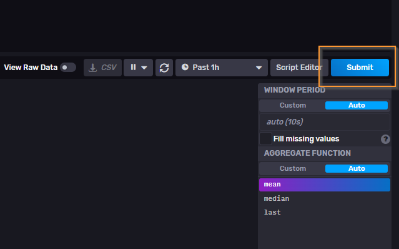Viewport: 399px width, 249px height.
Task: Choose the mean aggregate function
Action: pyautogui.click(x=325, y=185)
